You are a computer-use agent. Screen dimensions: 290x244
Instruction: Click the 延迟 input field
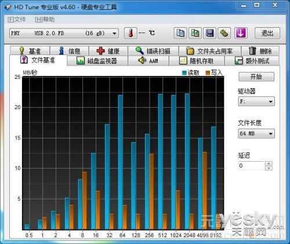[251, 166]
